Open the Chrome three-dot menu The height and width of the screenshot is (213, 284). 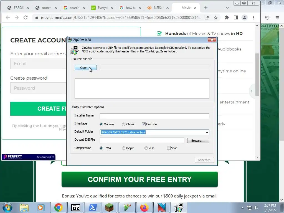pyautogui.click(x=253, y=17)
